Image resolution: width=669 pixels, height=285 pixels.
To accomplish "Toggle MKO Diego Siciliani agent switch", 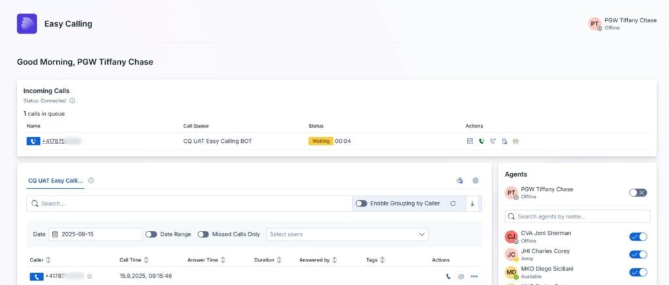I will (638, 272).
